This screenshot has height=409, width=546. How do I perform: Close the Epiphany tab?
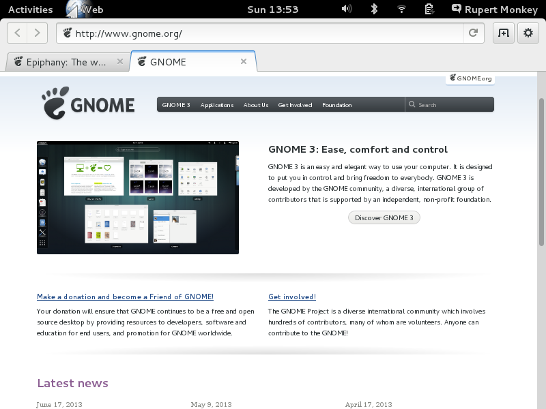pyautogui.click(x=120, y=61)
